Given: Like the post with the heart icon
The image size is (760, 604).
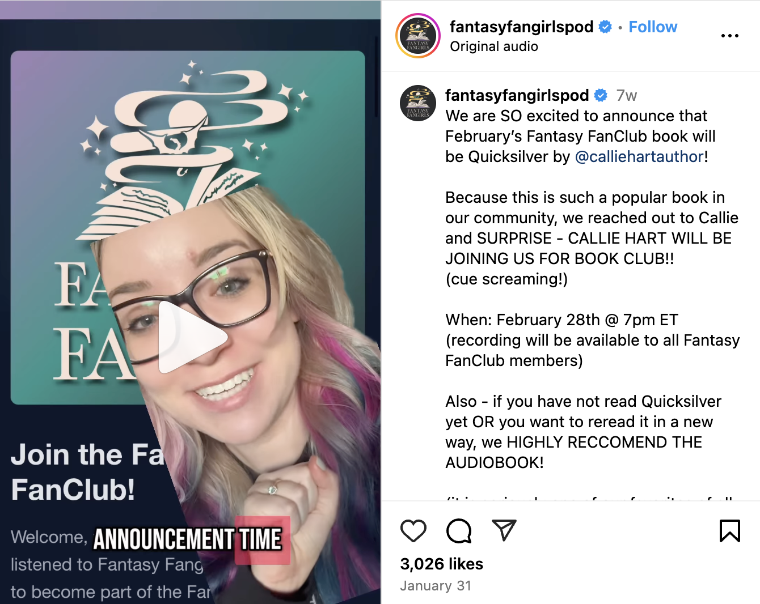Looking at the screenshot, I should (413, 531).
